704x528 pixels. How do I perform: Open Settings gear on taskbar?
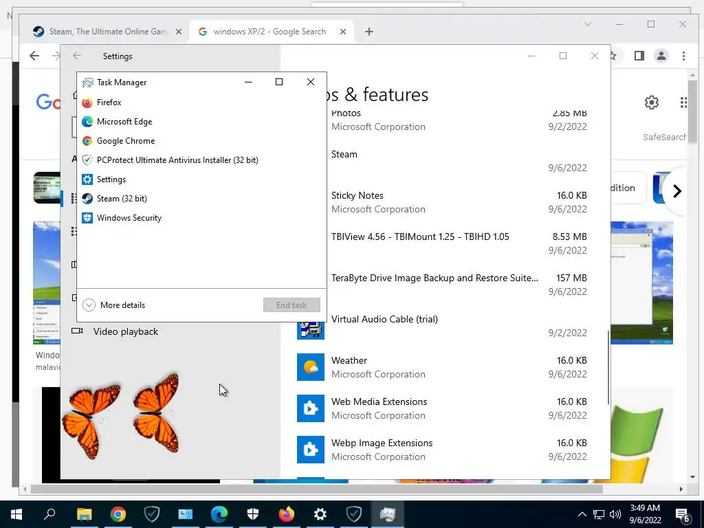click(320, 514)
